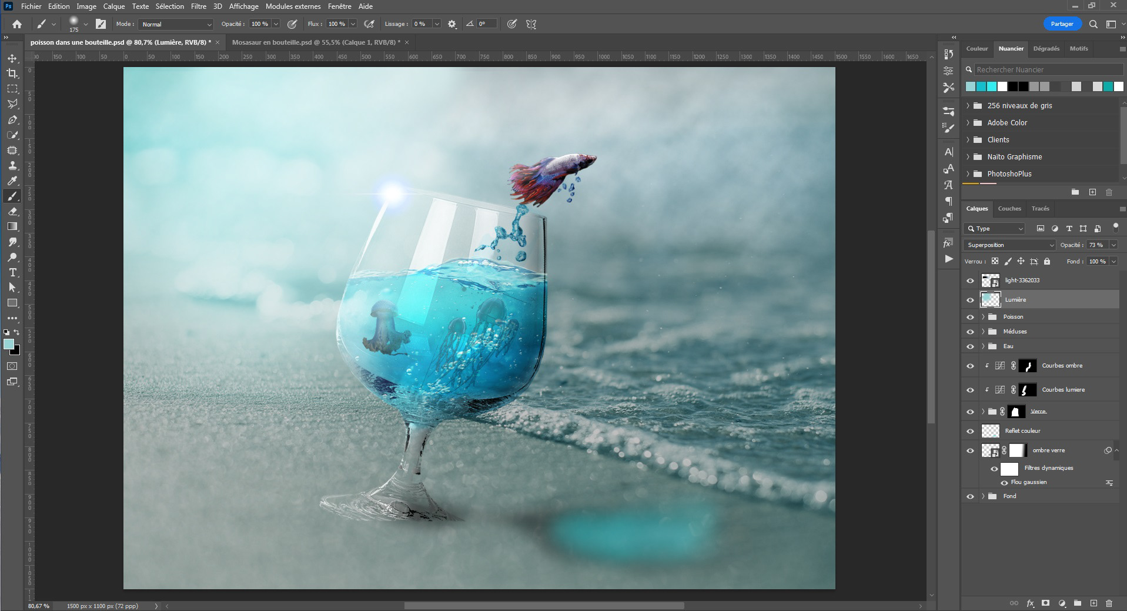Image resolution: width=1127 pixels, height=611 pixels.
Task: Expand the Poisson layer group
Action: click(983, 317)
